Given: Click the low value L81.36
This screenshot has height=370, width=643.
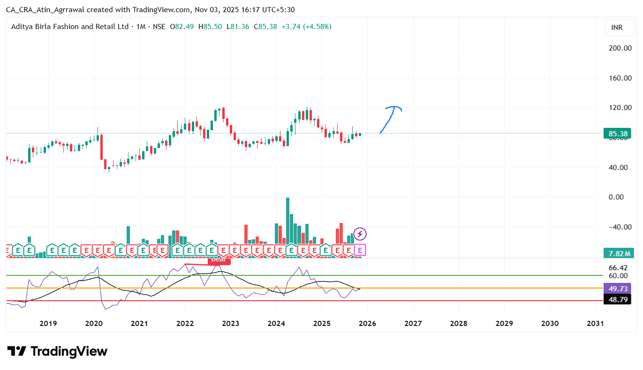Looking at the screenshot, I should [x=238, y=27].
